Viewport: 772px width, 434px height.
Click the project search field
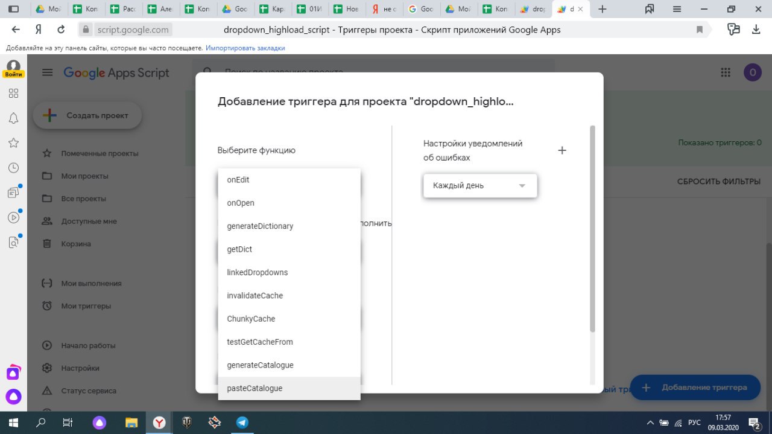(373, 71)
